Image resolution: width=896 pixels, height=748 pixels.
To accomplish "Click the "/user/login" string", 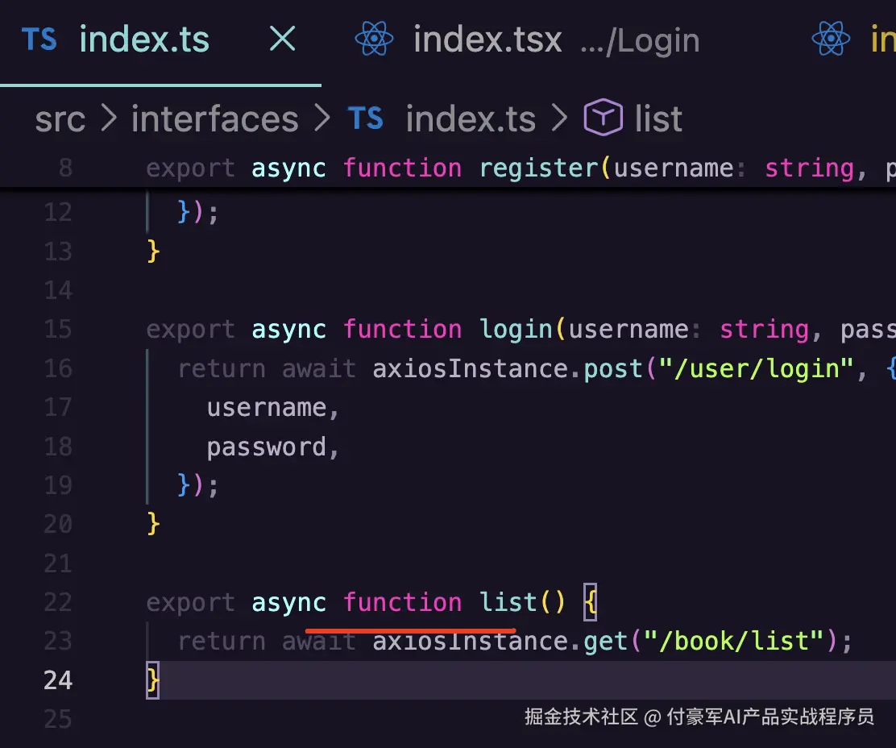I will click(756, 368).
